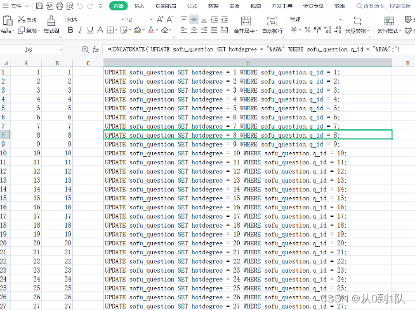
Task: Click the decrease decimal places icon
Action: tap(338, 30)
